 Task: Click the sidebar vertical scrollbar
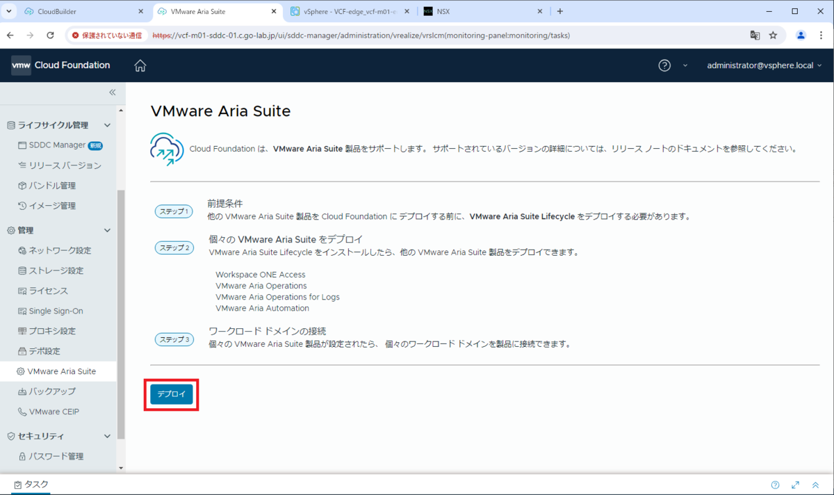(121, 314)
